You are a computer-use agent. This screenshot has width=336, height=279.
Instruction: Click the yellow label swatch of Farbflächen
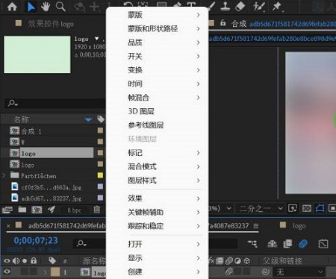coord(100,175)
